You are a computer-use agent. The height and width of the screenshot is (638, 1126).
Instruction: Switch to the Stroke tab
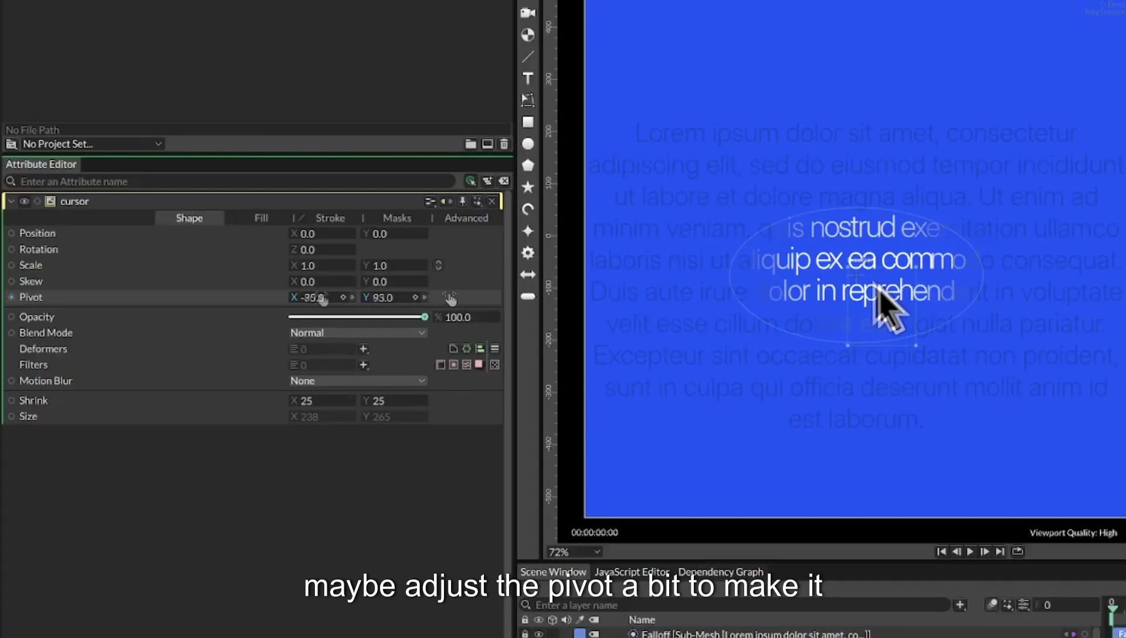tap(330, 218)
